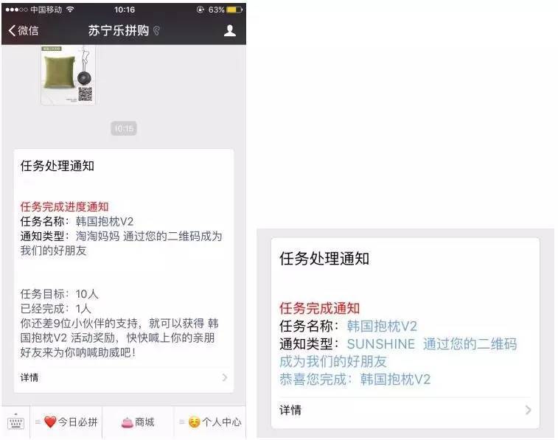Screen dimensions: 558x440
Task: Tap the ear receiver mode icon
Action: click(x=156, y=31)
